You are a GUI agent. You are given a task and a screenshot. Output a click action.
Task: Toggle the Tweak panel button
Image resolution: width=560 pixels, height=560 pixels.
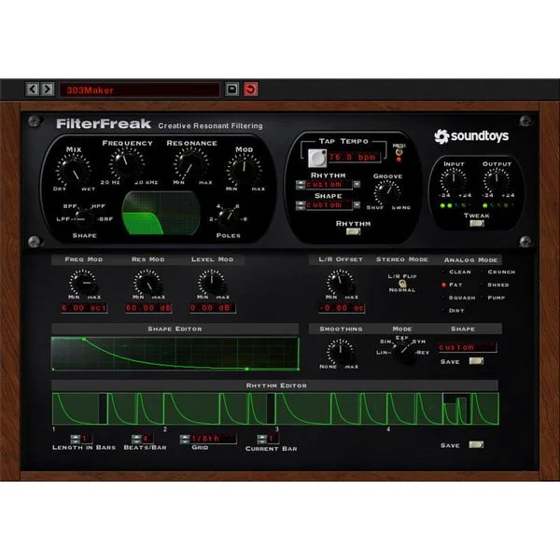[x=477, y=223]
